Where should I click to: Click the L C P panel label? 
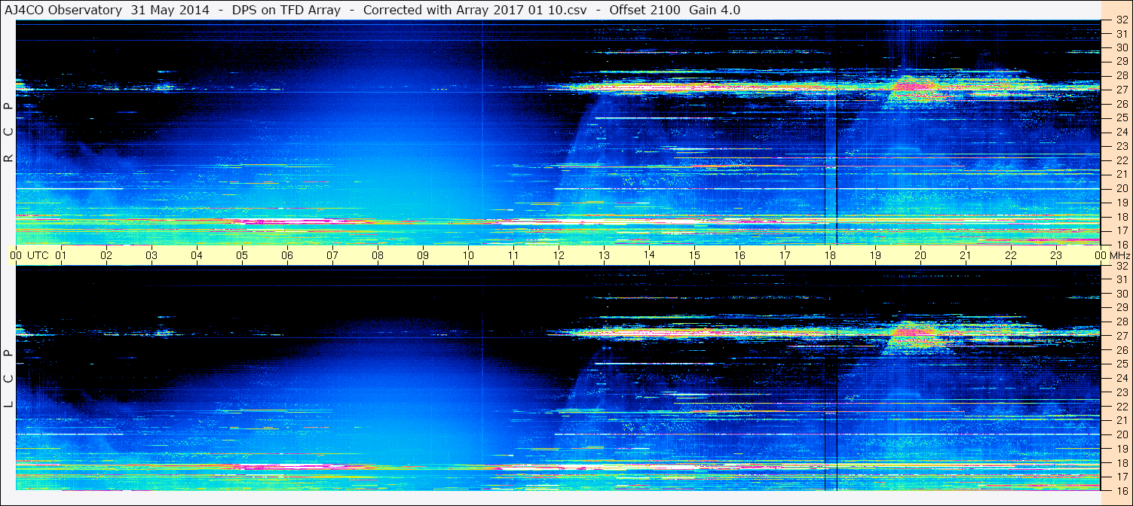(8, 379)
